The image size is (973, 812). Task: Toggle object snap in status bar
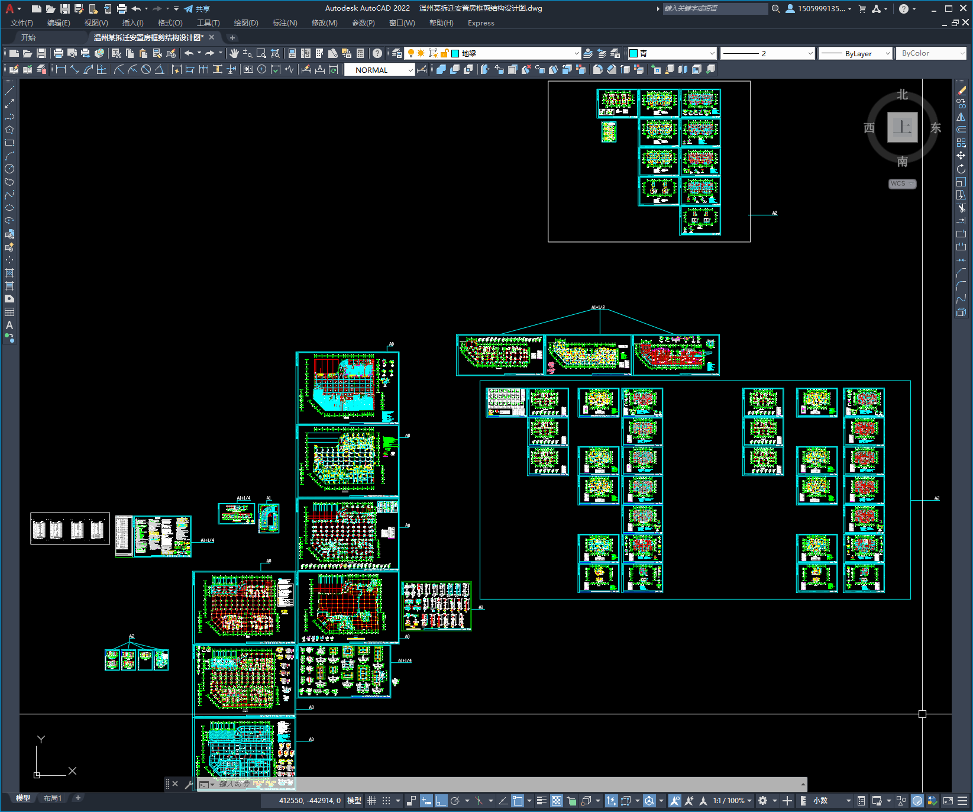tap(518, 801)
